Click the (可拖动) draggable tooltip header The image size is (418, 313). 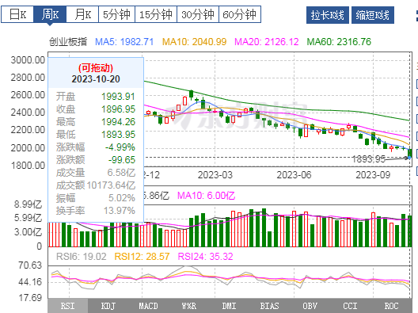[96, 68]
